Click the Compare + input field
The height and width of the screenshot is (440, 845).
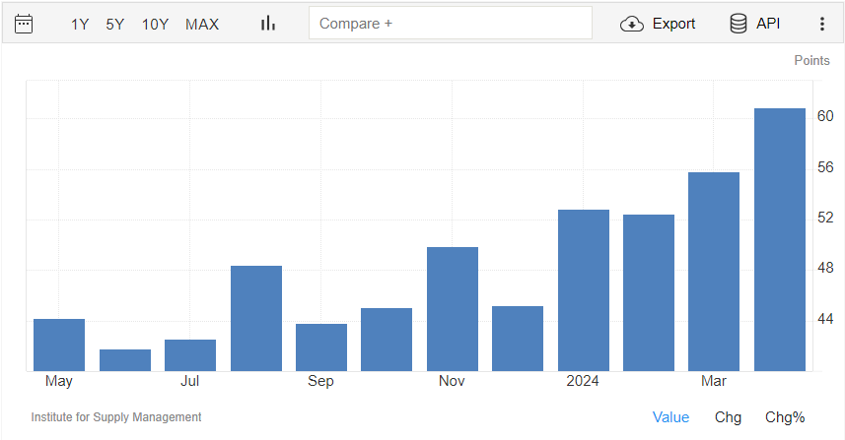click(450, 23)
